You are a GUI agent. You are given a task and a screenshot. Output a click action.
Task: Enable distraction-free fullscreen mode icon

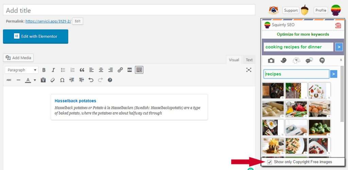coord(249,70)
